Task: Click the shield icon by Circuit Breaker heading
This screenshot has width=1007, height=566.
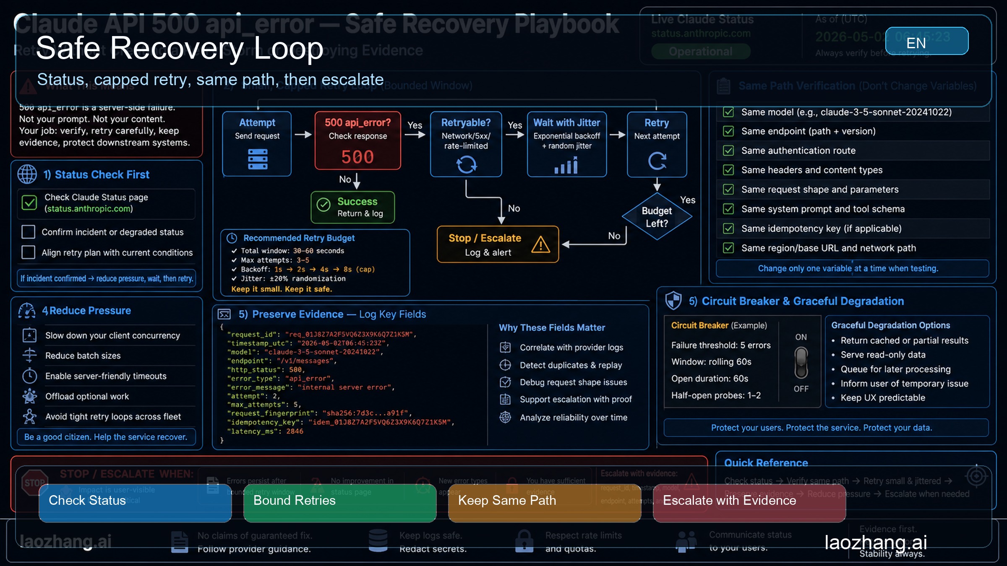Action: 673,301
